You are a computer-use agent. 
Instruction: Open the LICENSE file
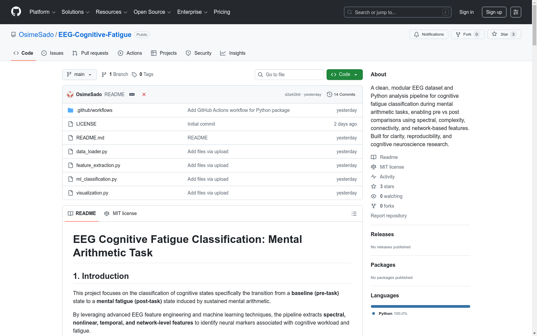pyautogui.click(x=86, y=124)
